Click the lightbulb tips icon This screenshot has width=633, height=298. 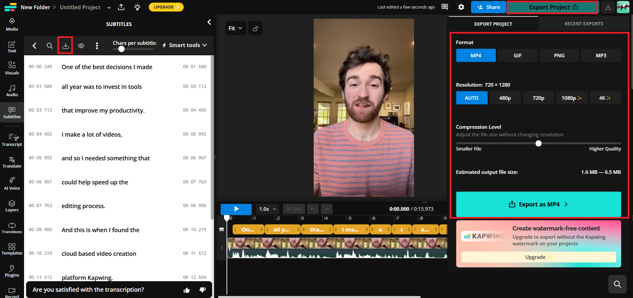[138, 7]
